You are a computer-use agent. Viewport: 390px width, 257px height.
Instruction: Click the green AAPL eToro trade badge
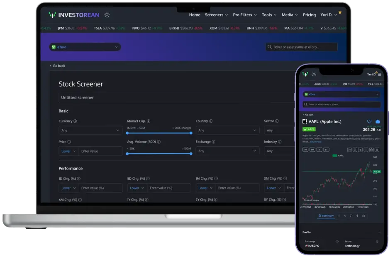309,129
